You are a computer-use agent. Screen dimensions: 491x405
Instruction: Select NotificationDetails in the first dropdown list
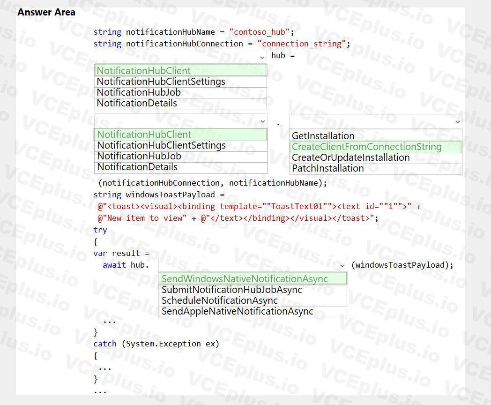(180, 104)
